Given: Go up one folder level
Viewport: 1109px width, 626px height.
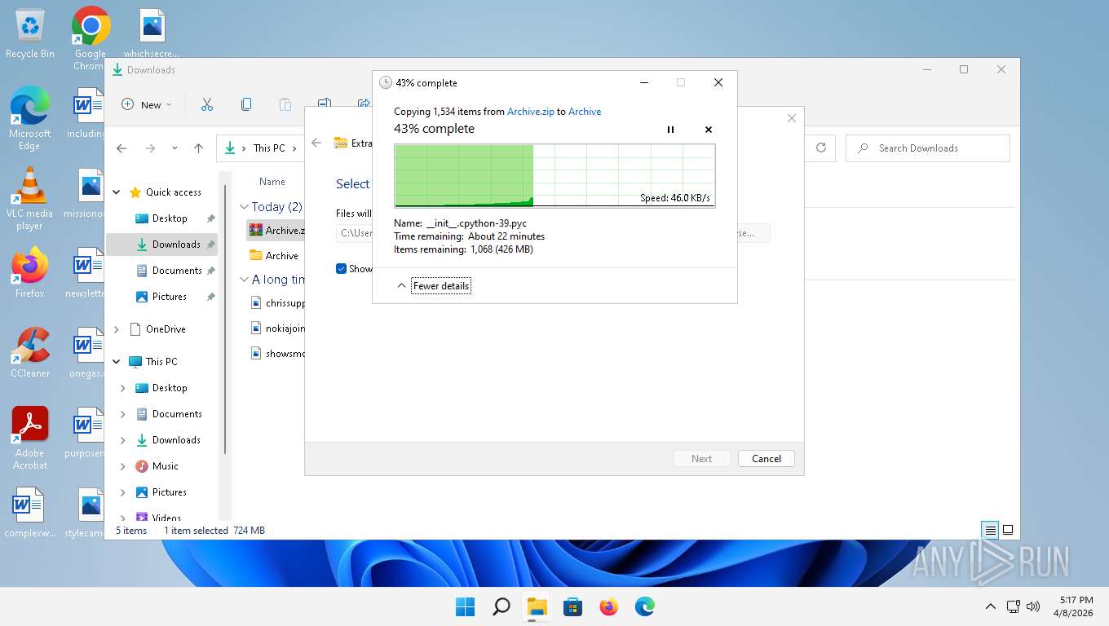Looking at the screenshot, I should (x=198, y=148).
